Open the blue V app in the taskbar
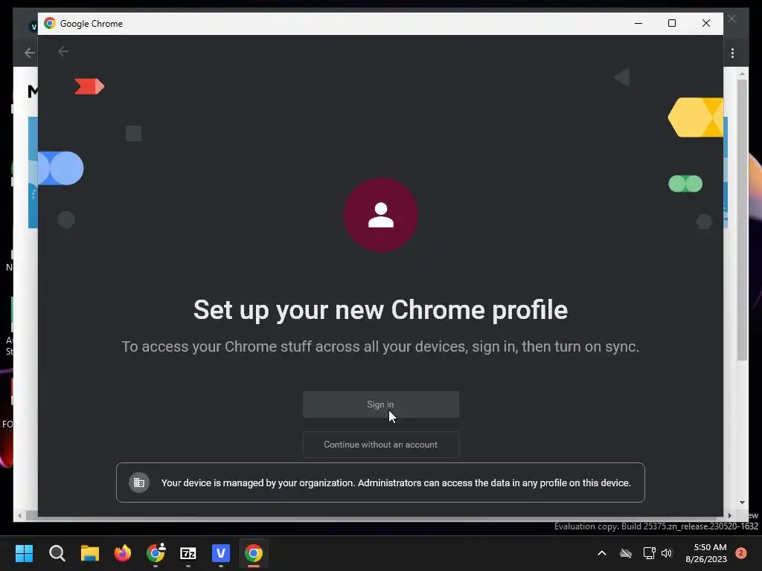 tap(221, 553)
